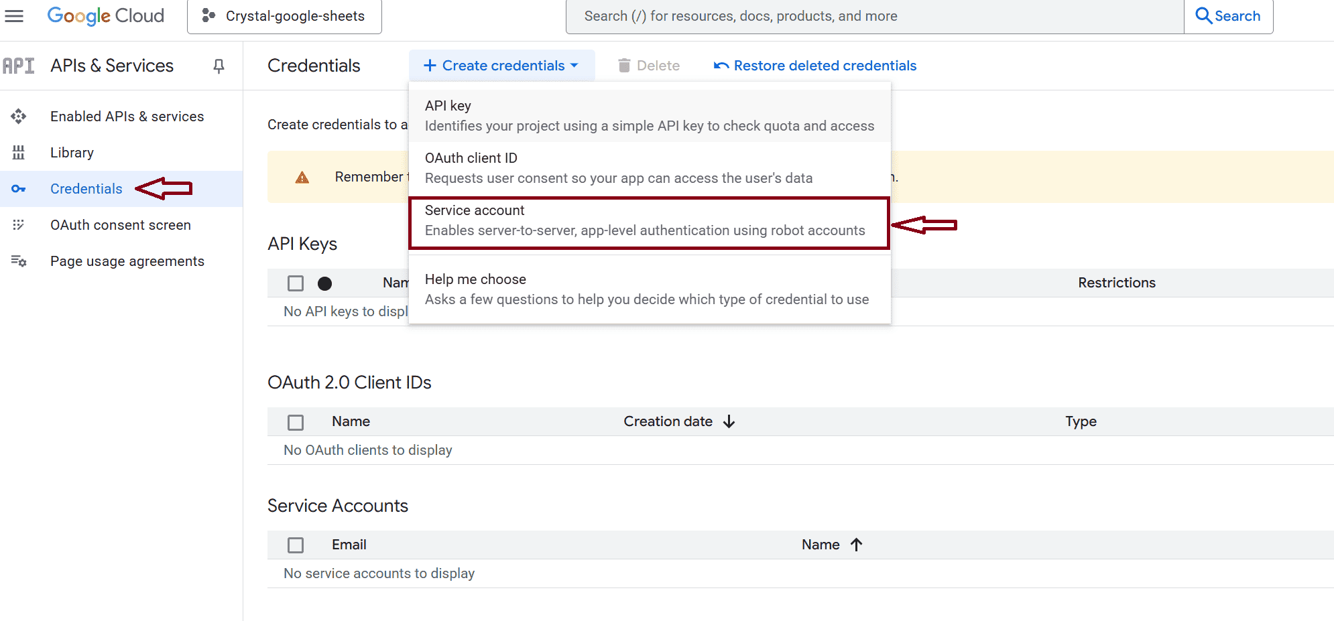This screenshot has height=621, width=1334.
Task: Click the Search button
Action: tap(1228, 16)
